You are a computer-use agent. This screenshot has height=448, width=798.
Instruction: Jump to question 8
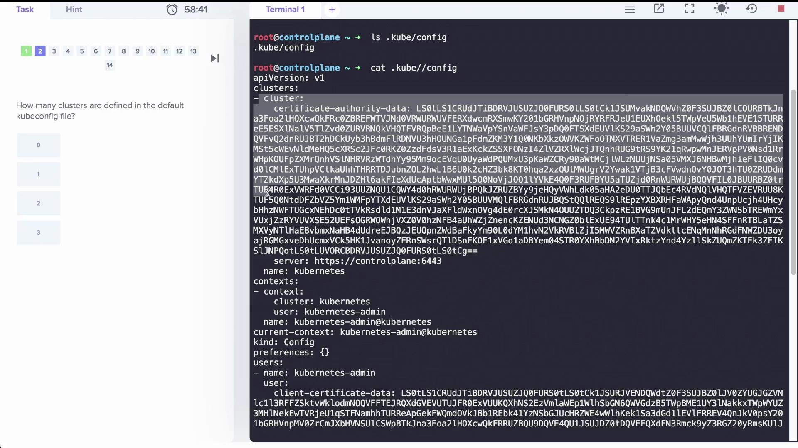tap(124, 51)
